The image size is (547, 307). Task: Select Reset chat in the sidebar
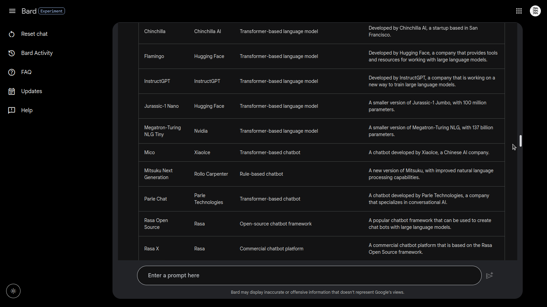coord(34,34)
